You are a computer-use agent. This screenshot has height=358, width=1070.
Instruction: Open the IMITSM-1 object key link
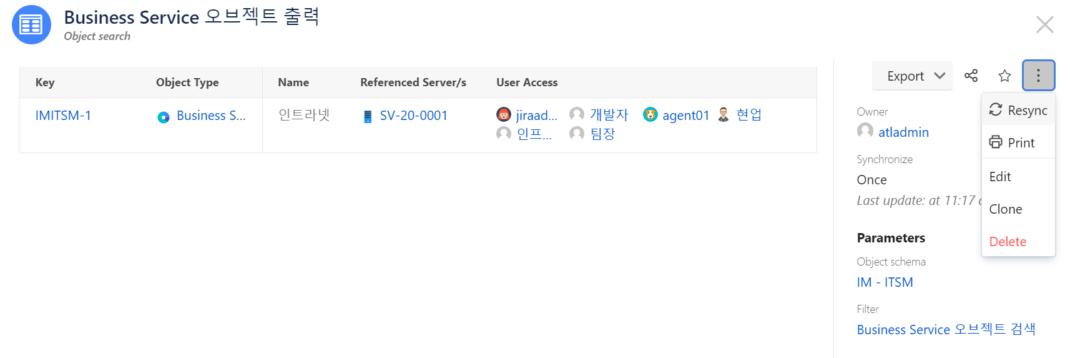tap(63, 116)
